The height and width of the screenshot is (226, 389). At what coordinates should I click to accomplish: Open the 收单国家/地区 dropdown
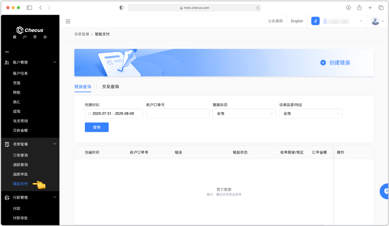tap(311, 114)
